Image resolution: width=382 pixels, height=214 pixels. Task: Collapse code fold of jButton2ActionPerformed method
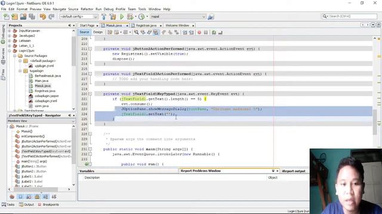pyautogui.click(x=90, y=49)
